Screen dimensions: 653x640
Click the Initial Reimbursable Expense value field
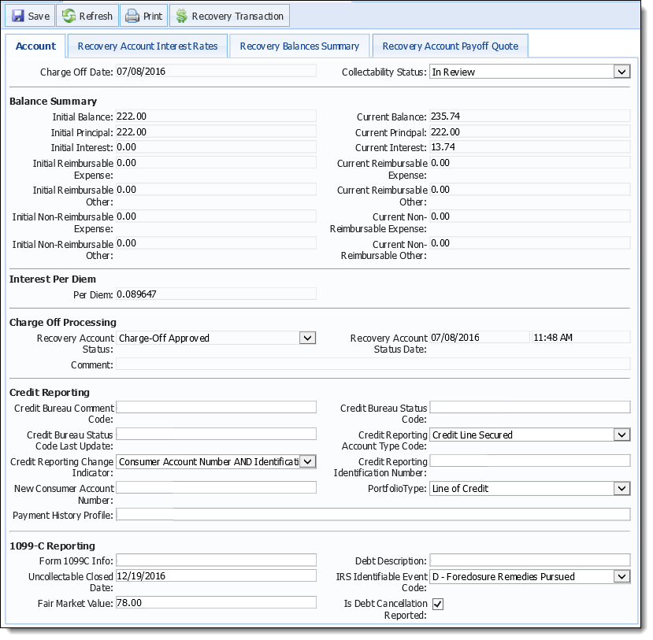(x=216, y=162)
